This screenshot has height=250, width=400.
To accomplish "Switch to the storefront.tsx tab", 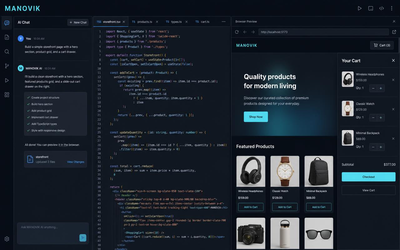I will 111,22.
